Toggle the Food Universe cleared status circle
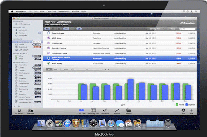 (49, 33)
